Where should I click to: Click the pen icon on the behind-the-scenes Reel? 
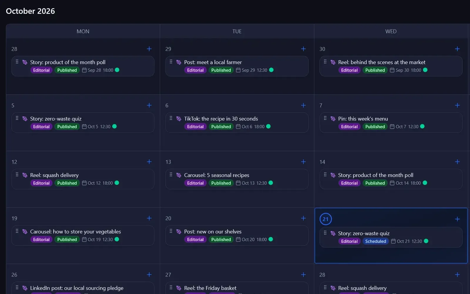click(x=333, y=62)
